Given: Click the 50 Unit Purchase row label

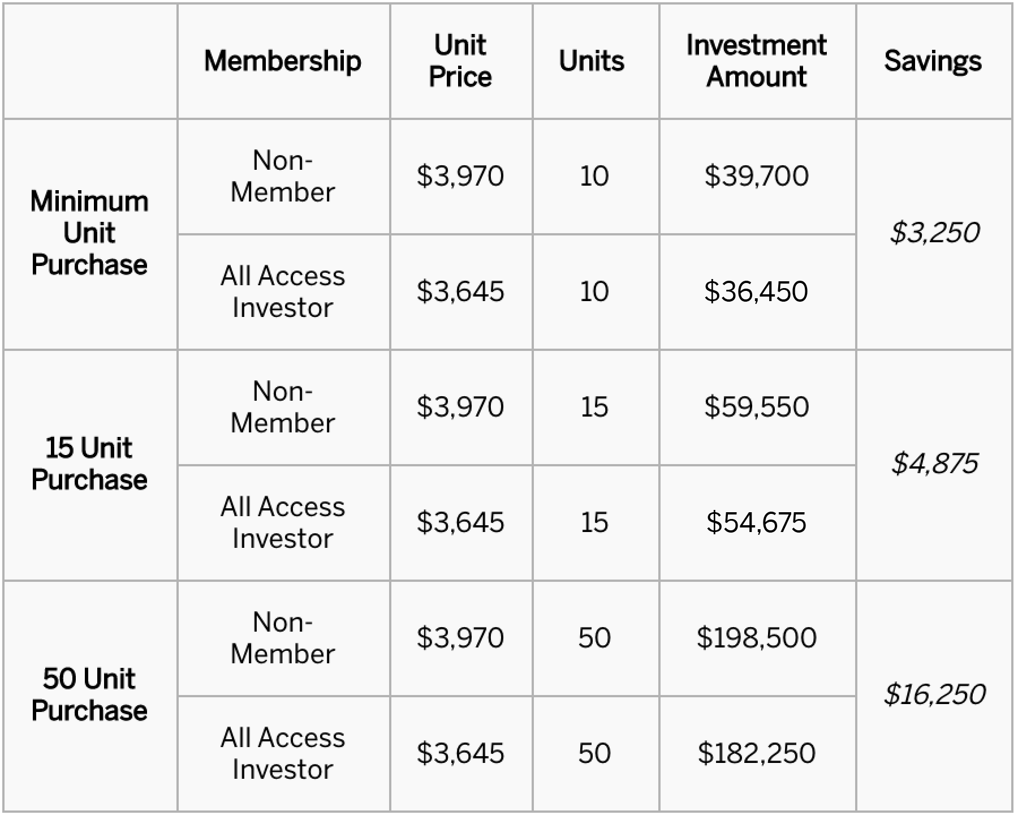Looking at the screenshot, I should (x=89, y=694).
